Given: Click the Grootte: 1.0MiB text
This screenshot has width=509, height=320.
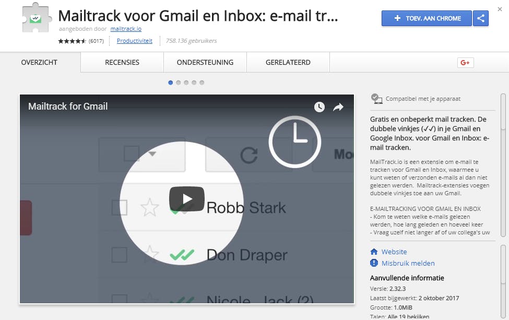Looking at the screenshot, I should [391, 307].
